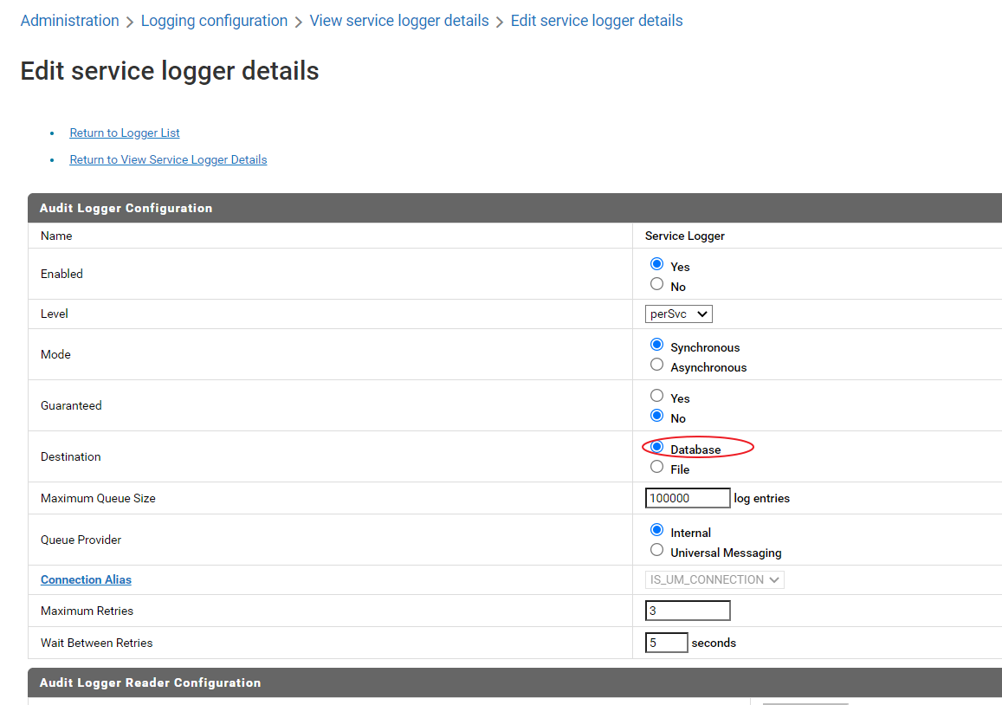Click the Service Logger name value
The width and height of the screenshot is (1002, 705).
684,236
